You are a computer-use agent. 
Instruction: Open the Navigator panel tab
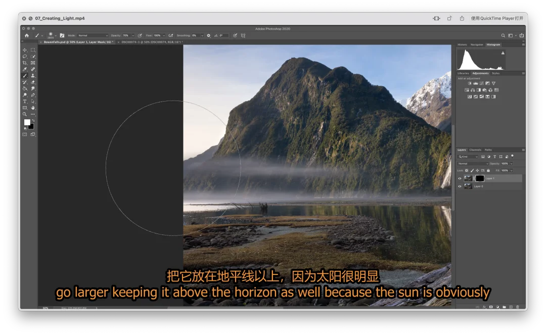477,44
